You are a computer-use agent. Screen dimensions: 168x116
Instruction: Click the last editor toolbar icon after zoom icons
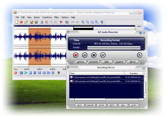pos(102,22)
